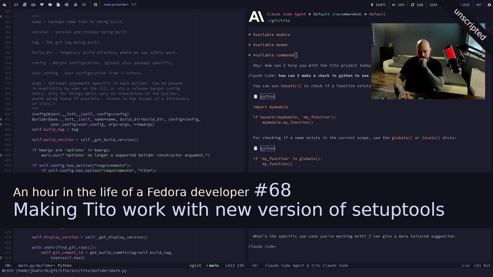Click 'L81 Bot' position in right modeline
The width and height of the screenshot is (493, 277).
[482, 265]
